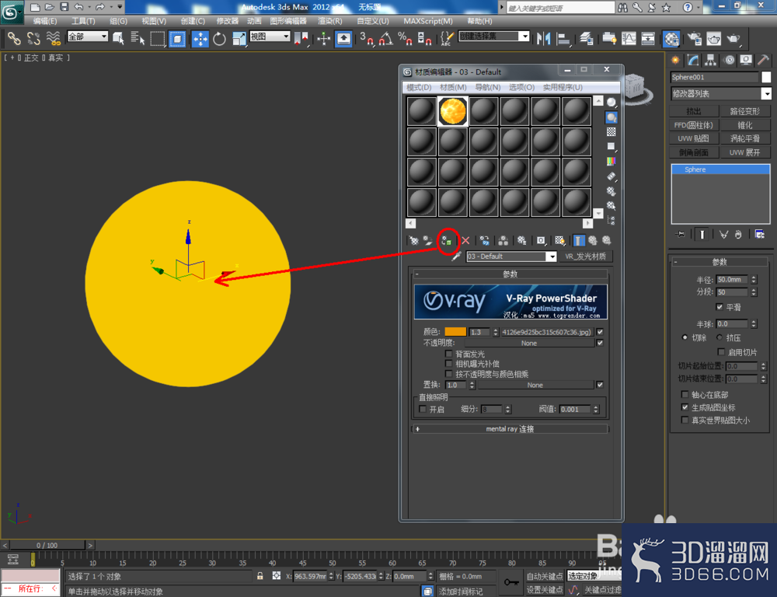
Task: Enable 真实世界贴图大小 checkbox
Action: 685,421
